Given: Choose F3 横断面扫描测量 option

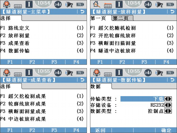Looking at the screenshot, I should [132, 43].
